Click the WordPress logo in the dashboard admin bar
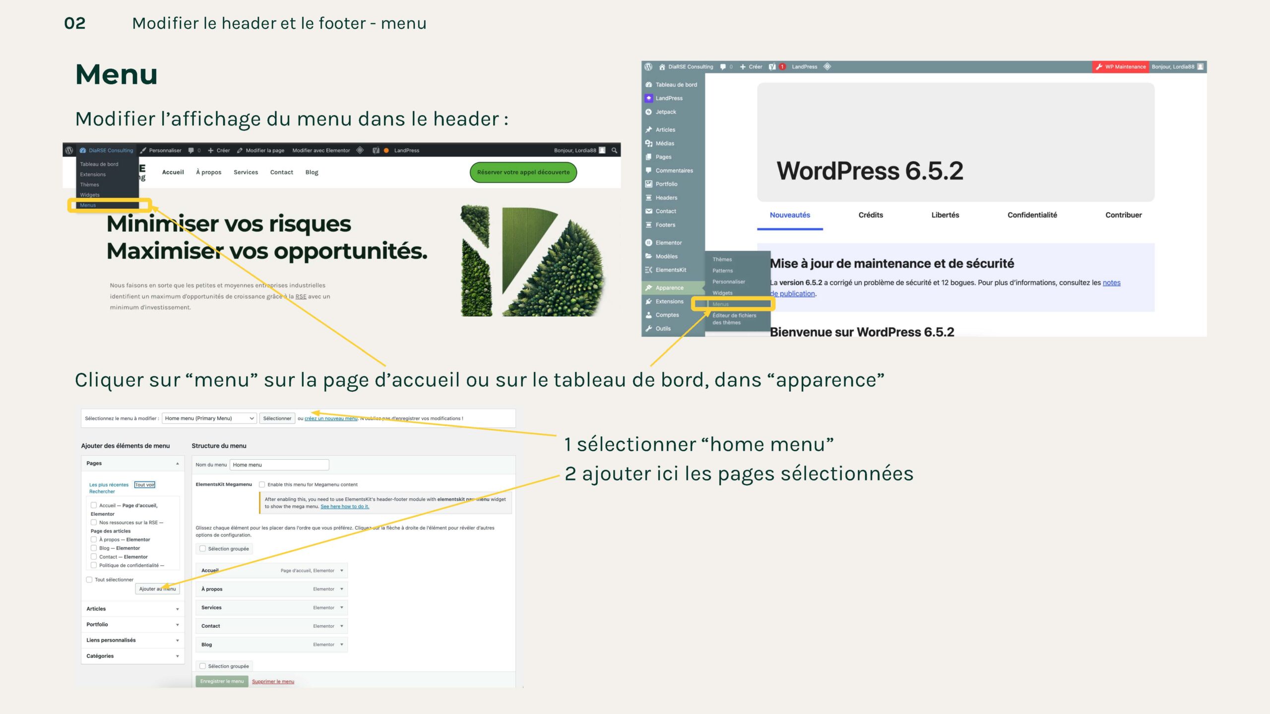1270x714 pixels. point(648,66)
